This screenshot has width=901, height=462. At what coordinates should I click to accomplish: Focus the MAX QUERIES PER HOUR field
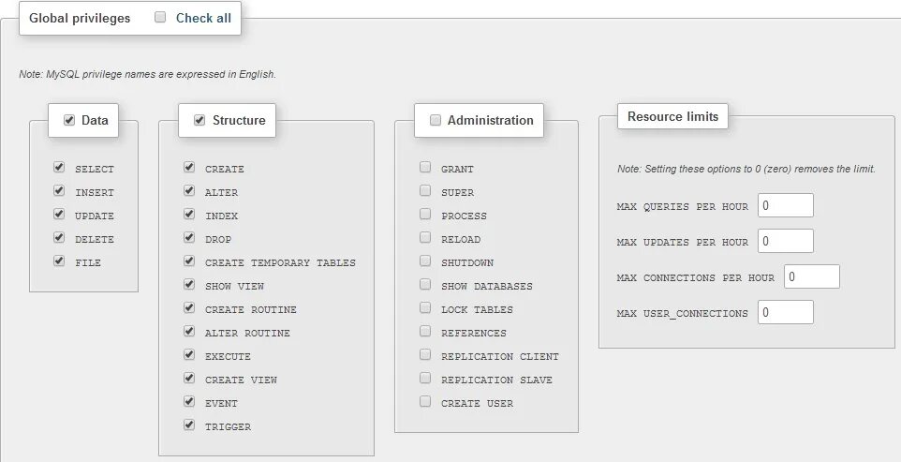click(786, 205)
